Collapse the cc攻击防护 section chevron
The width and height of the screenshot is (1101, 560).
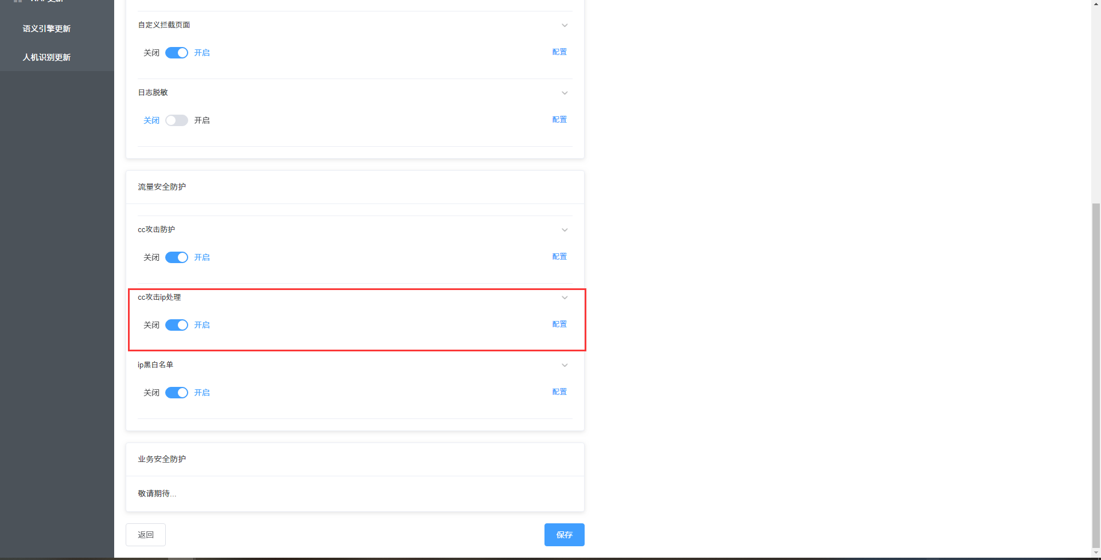click(x=565, y=230)
